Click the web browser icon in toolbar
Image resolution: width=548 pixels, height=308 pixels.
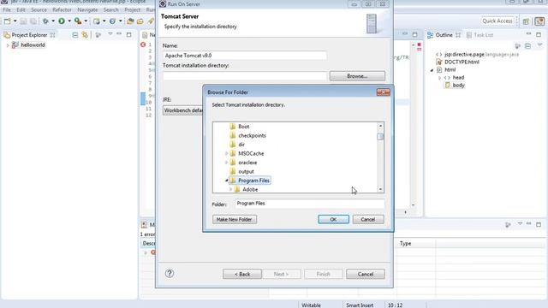112,21
